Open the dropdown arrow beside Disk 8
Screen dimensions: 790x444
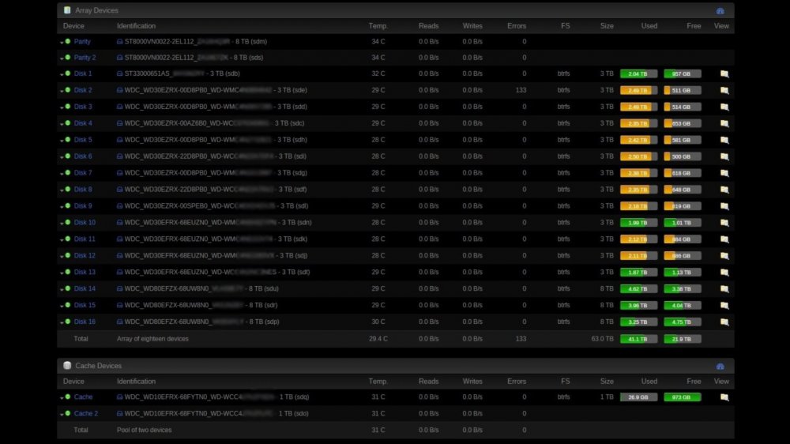coord(62,190)
